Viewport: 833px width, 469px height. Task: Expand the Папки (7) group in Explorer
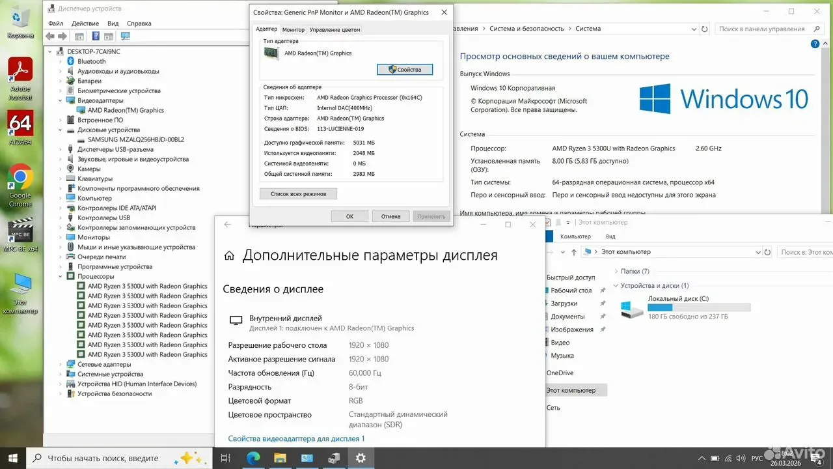pos(616,271)
